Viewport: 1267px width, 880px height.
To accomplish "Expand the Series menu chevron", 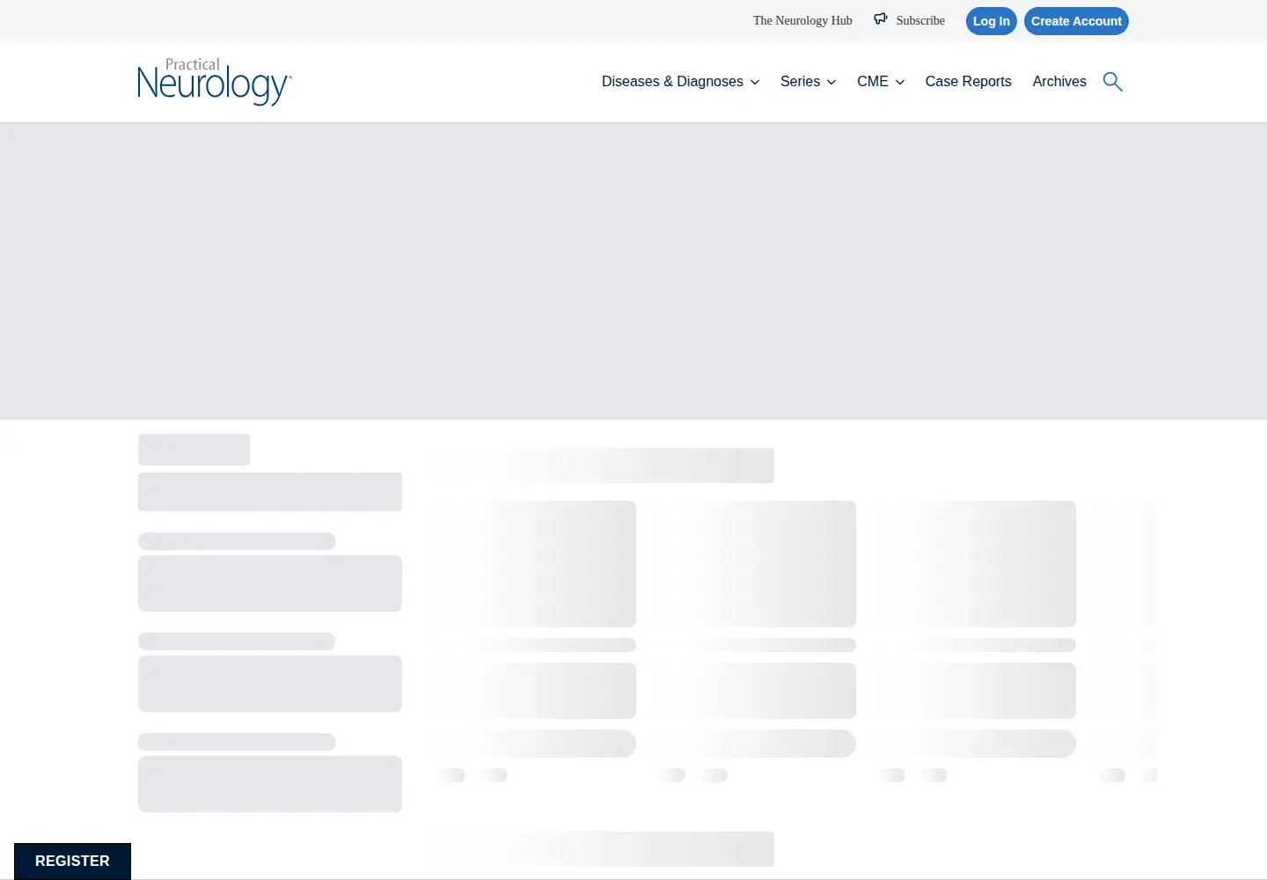I will pos(831,82).
